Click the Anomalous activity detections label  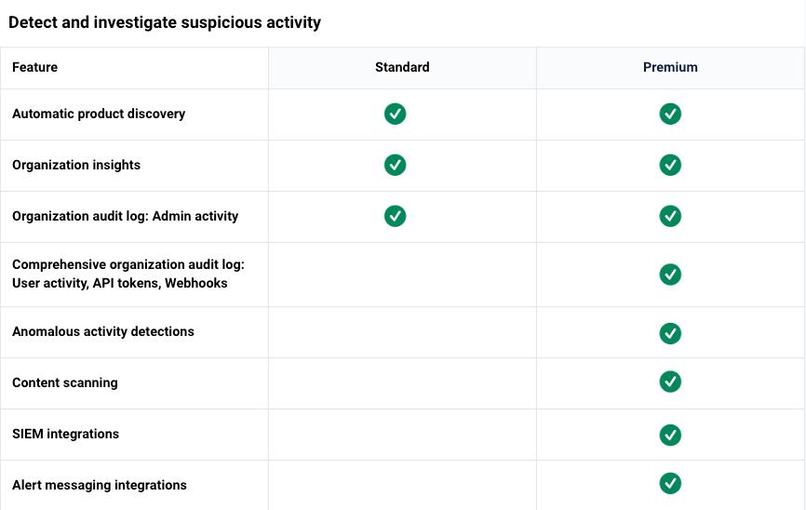pos(103,331)
